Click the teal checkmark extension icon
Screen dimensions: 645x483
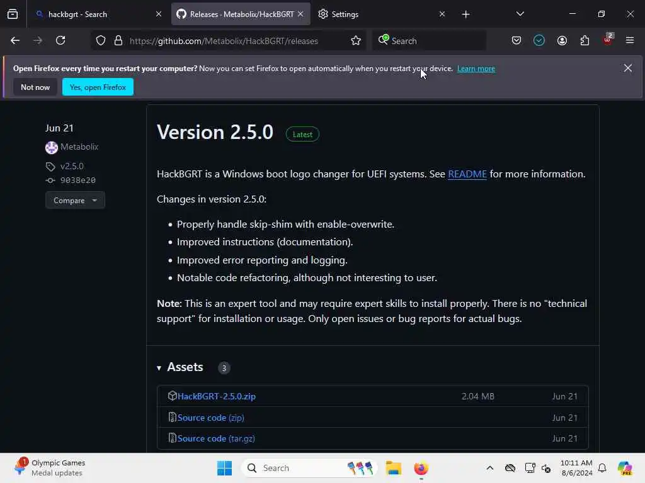tap(539, 40)
